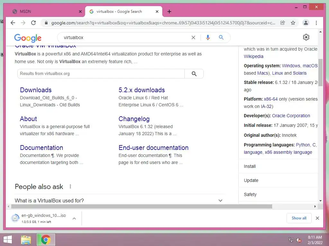The image size is (329, 246).
Task: Close the MSDN tab
Action: click(x=80, y=12)
